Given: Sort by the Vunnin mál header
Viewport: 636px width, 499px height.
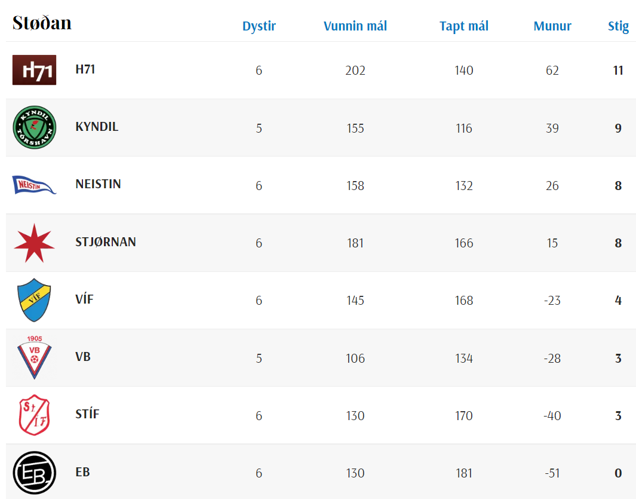Looking at the screenshot, I should pyautogui.click(x=355, y=26).
